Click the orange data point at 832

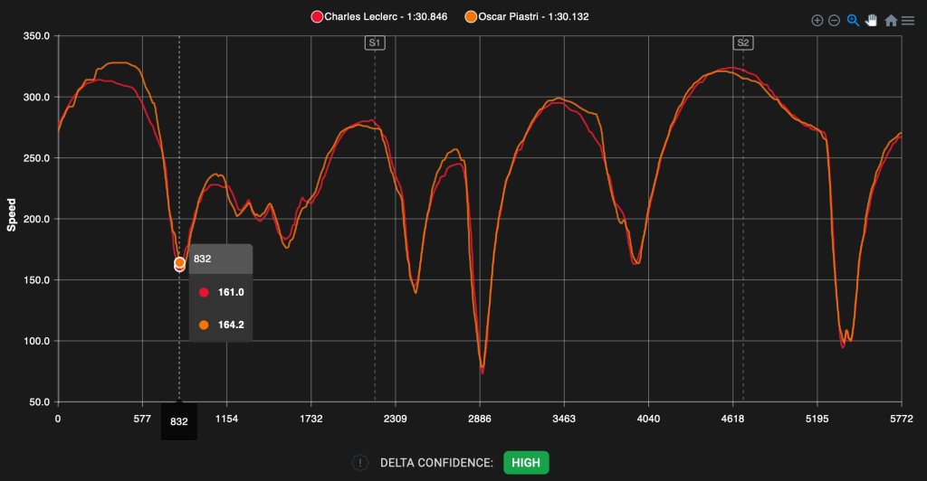pos(179,262)
